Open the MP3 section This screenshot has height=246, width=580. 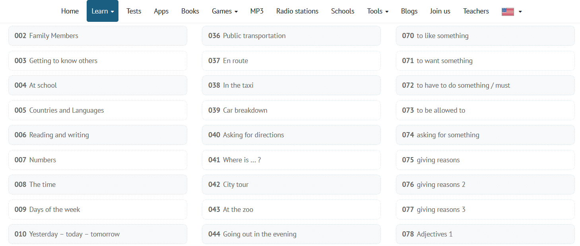257,11
